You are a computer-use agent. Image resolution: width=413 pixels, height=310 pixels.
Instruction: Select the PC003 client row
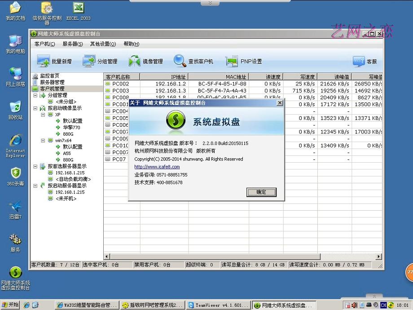[243, 91]
